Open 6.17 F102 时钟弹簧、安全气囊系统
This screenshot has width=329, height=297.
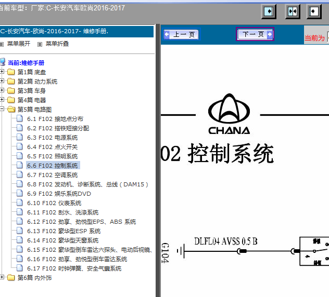74,268
